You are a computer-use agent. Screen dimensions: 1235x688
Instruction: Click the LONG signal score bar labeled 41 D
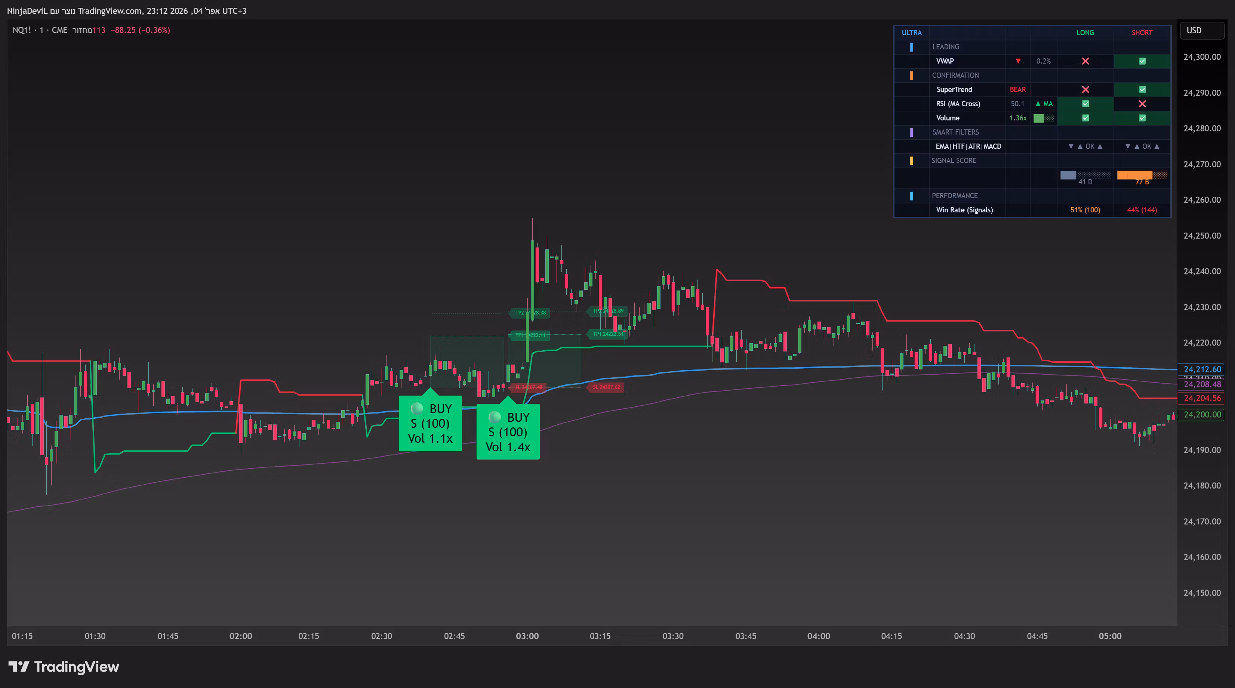click(x=1085, y=175)
